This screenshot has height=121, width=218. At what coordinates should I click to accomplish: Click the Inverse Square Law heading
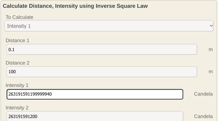tap(75, 6)
